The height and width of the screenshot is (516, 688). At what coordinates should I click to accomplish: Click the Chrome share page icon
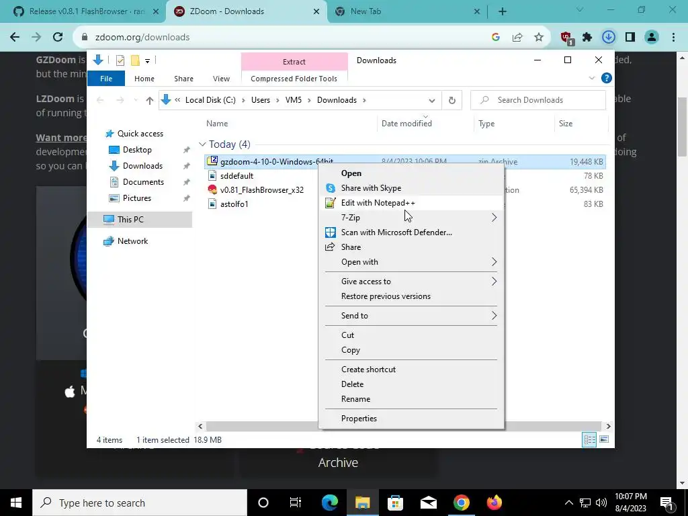tap(517, 38)
